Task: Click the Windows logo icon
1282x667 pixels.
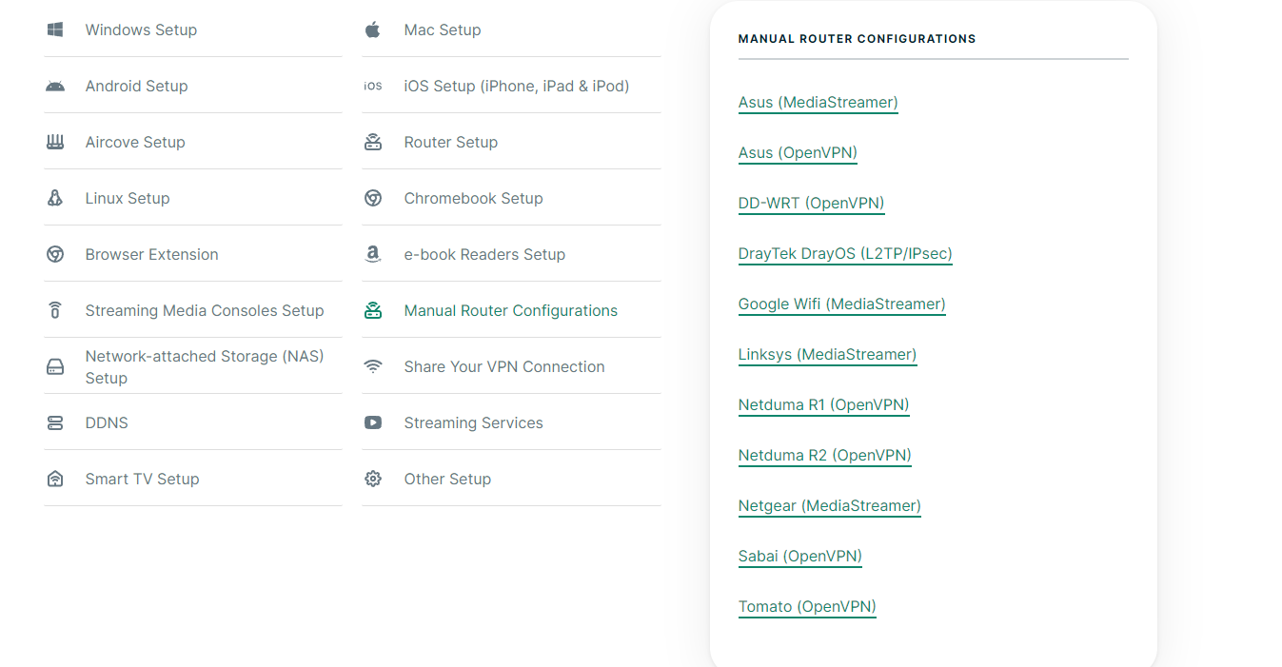Action: (x=55, y=29)
